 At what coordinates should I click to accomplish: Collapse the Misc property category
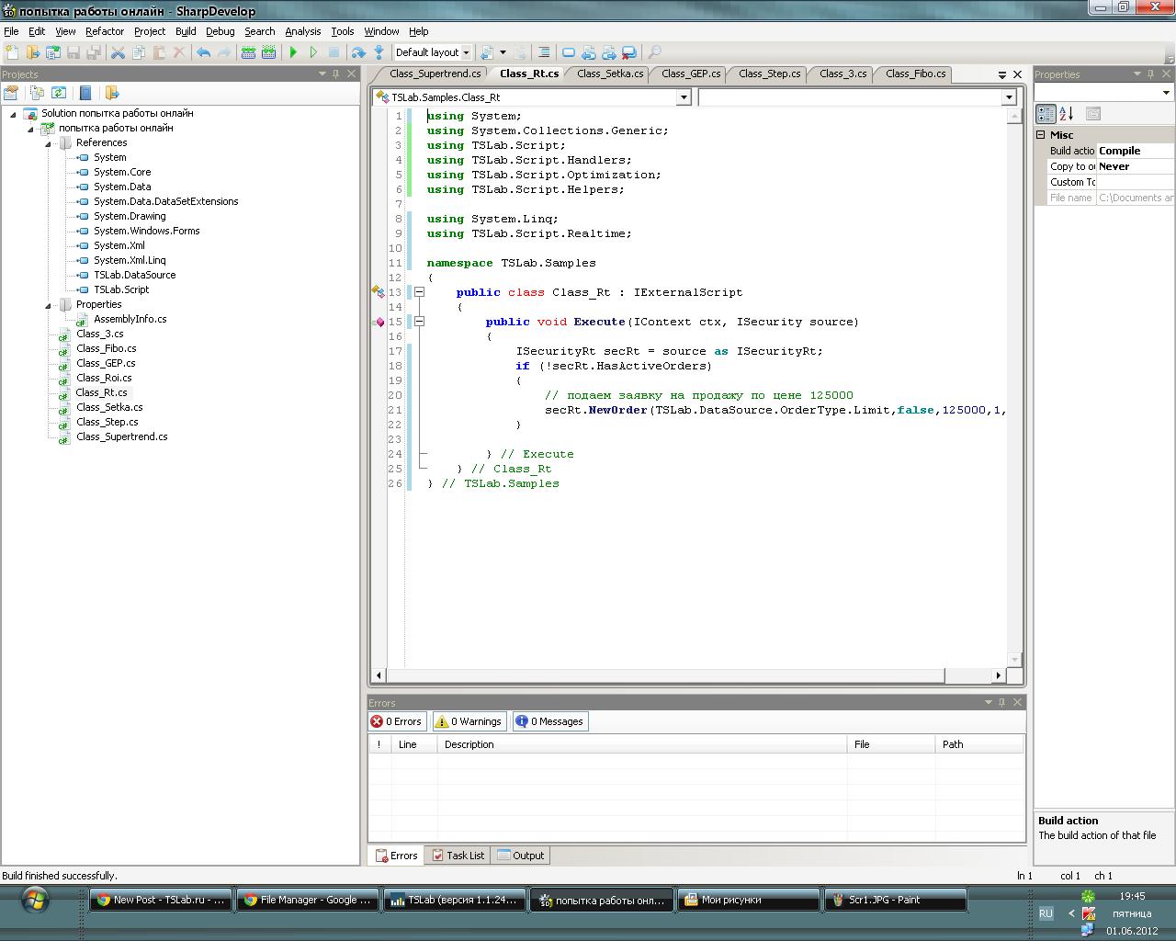pos(1041,135)
